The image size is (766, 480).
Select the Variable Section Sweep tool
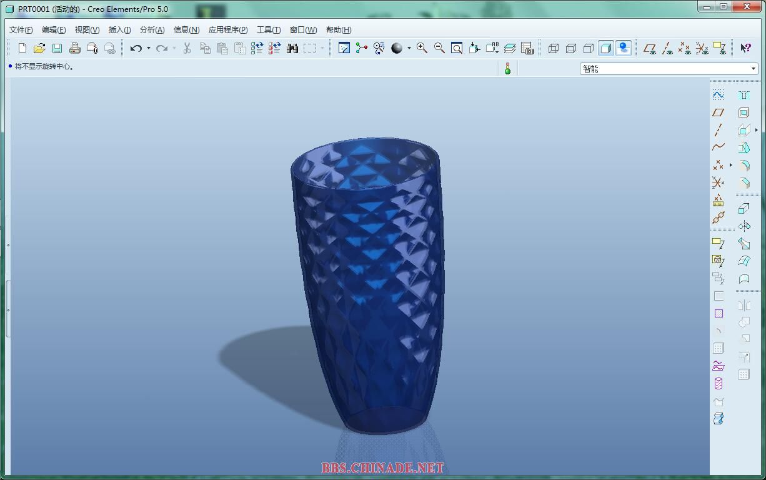(744, 243)
